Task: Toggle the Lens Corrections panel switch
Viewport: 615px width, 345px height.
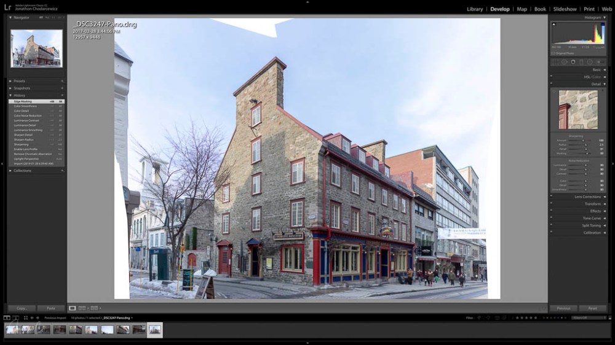Action: [x=551, y=196]
